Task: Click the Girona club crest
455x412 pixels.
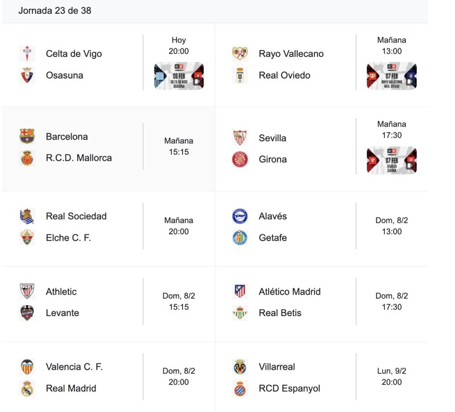Action: [240, 159]
